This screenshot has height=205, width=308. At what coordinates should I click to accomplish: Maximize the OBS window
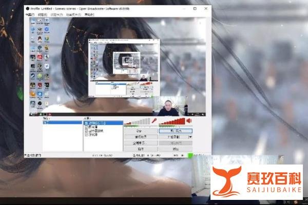point(195,9)
